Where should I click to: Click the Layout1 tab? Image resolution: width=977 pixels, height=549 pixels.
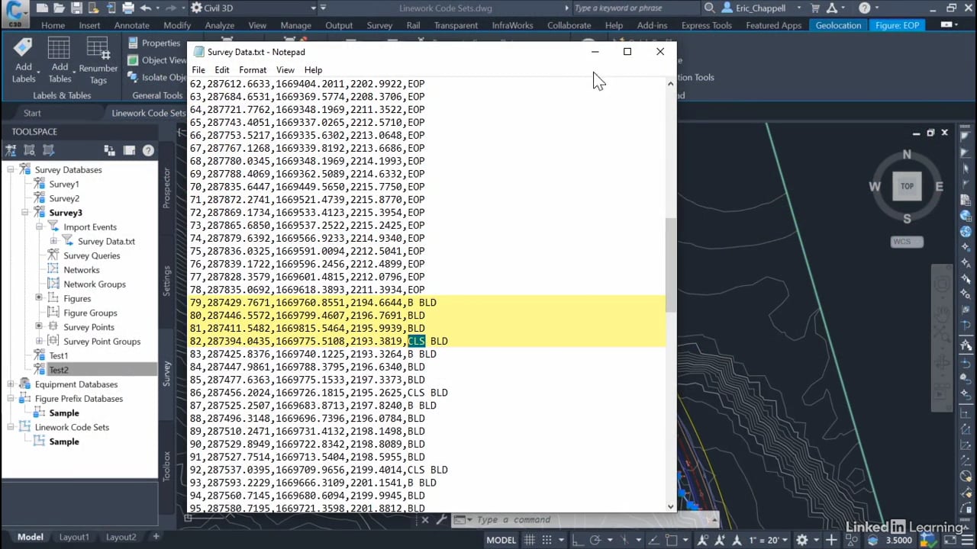[x=74, y=537]
